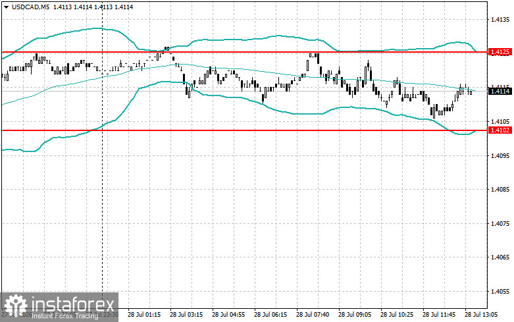Click the 1.4075 price axis value
514x322 pixels.
[500, 223]
